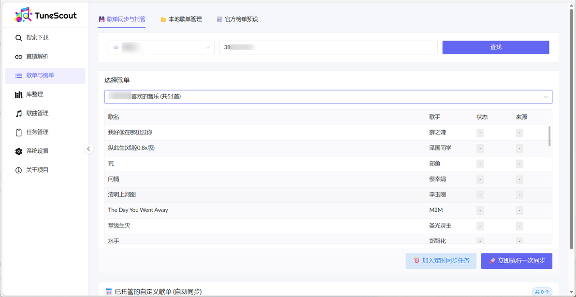Click the source tag in 清明上河图 row
Viewport: 576px width, 297px height.
tap(519, 195)
